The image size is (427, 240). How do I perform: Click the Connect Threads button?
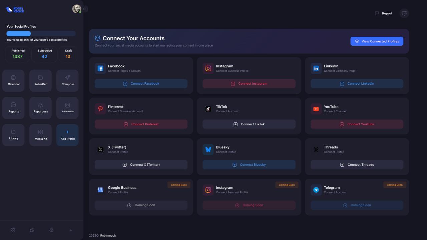coord(357,165)
